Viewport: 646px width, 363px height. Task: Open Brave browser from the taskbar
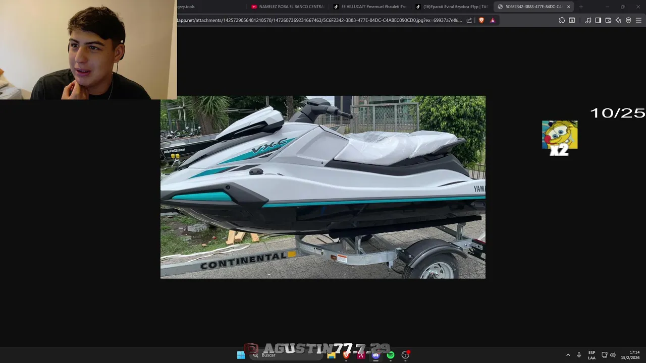346,355
